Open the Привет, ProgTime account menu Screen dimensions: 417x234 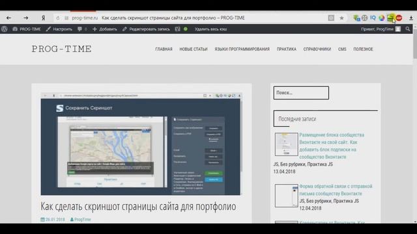tap(381, 29)
